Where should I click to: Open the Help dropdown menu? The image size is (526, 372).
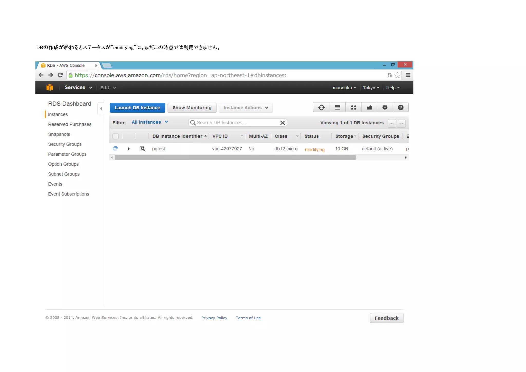pyautogui.click(x=393, y=88)
